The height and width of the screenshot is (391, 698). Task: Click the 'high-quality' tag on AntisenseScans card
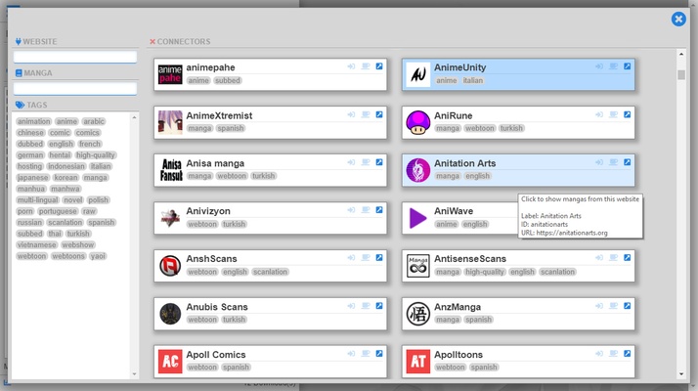(484, 272)
